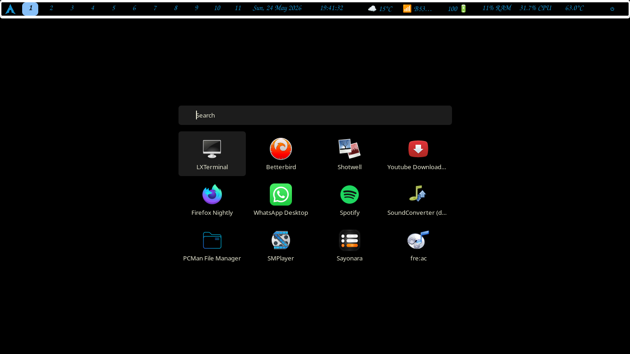Click the clock showing 19:41:32
This screenshot has height=354, width=630.
coord(332,8)
